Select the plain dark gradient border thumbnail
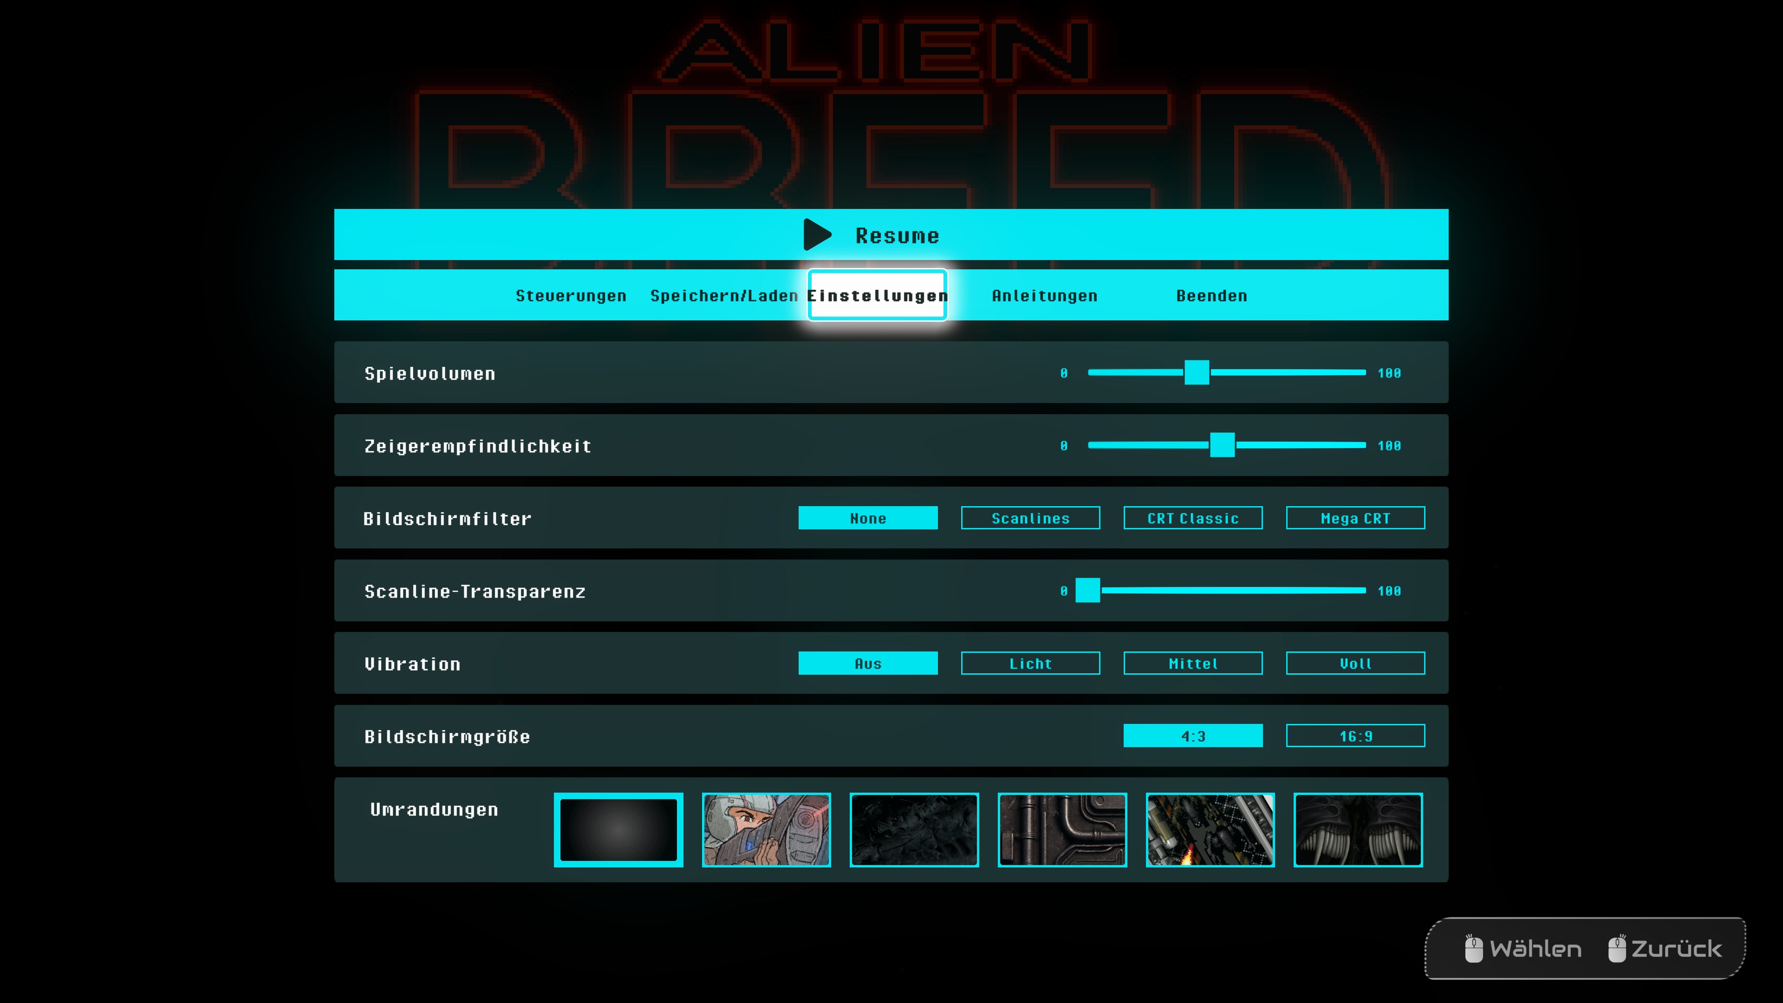 tap(619, 830)
